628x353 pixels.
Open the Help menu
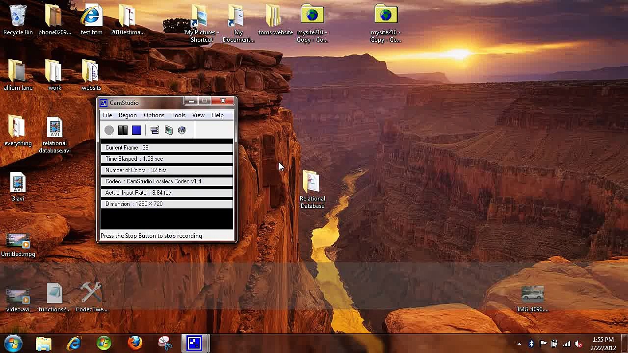click(x=217, y=115)
